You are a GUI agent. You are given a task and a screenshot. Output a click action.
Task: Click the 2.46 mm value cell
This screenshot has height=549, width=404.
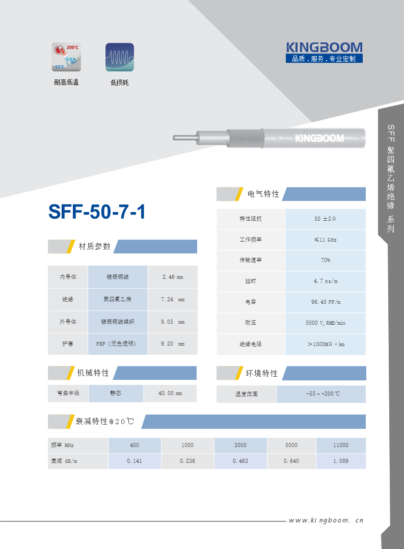click(x=173, y=277)
